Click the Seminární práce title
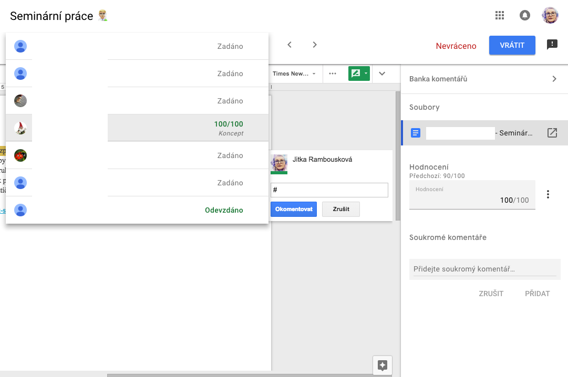Image resolution: width=568 pixels, height=377 pixels. tap(51, 16)
